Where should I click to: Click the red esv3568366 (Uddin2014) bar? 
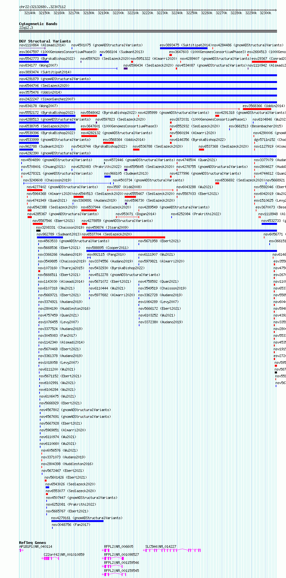coord(257,109)
